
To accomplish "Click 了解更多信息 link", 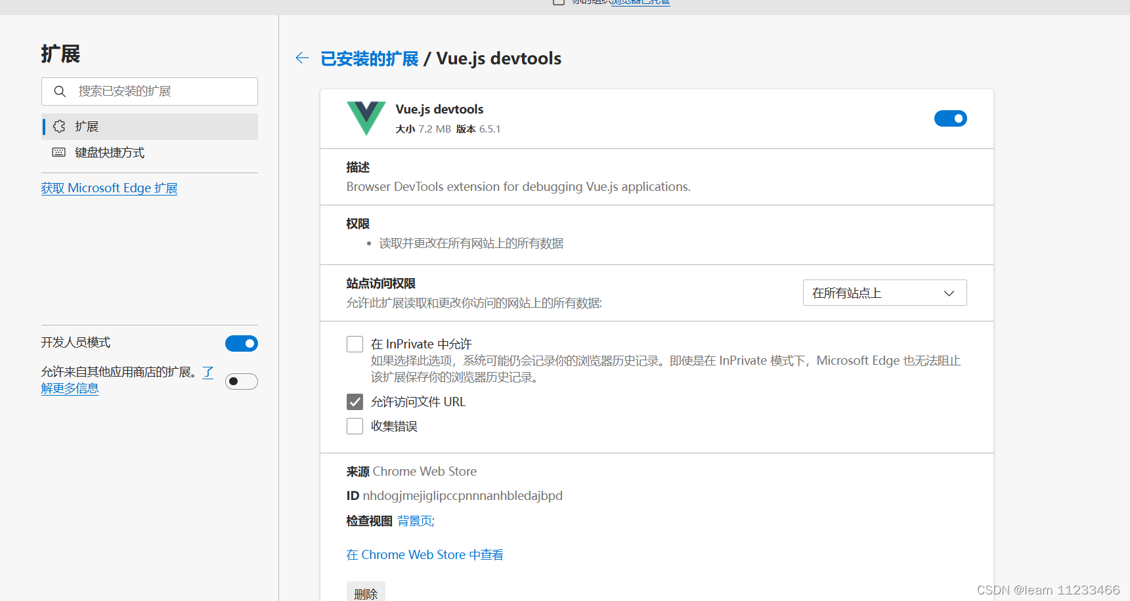I will [x=70, y=388].
